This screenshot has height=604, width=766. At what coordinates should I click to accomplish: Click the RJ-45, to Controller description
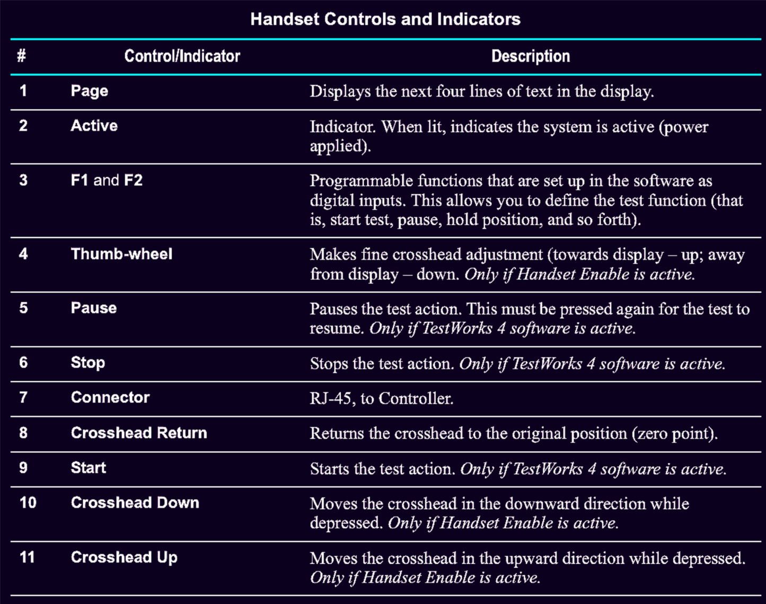(x=382, y=398)
